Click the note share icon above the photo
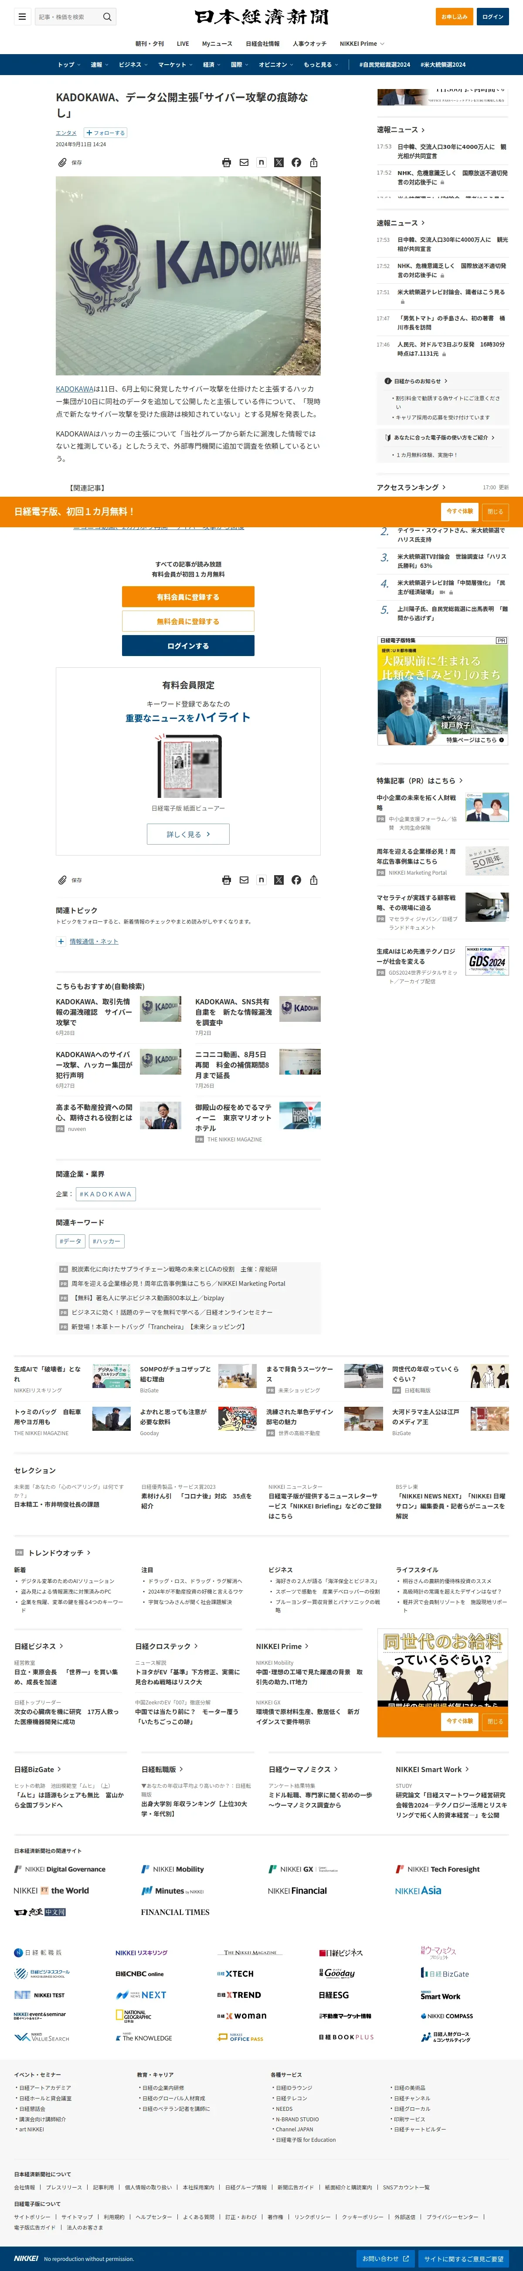This screenshot has width=523, height=2271. click(x=261, y=162)
